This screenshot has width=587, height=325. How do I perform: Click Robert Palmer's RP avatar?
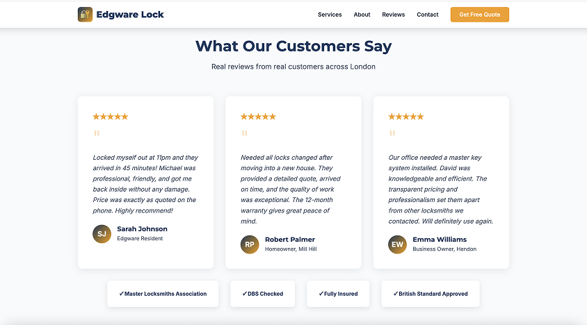(x=250, y=244)
